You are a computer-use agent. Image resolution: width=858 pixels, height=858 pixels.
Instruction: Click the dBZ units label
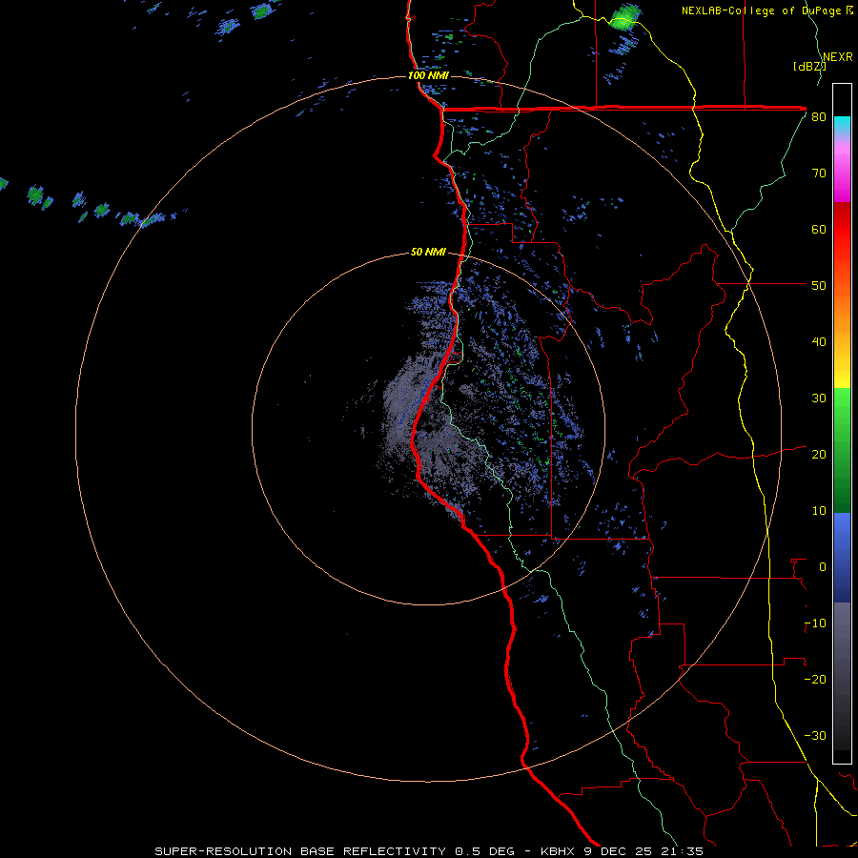pos(809,67)
